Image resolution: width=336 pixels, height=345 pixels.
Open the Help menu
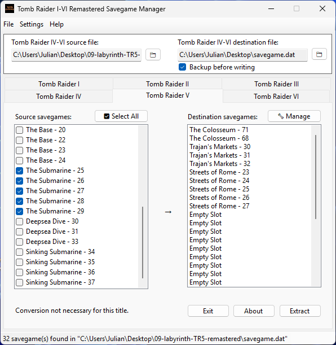tap(56, 24)
